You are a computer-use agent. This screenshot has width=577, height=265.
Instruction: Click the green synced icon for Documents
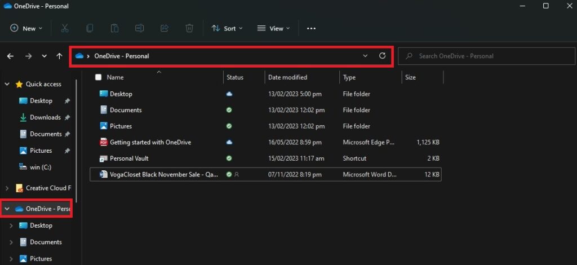click(x=229, y=110)
